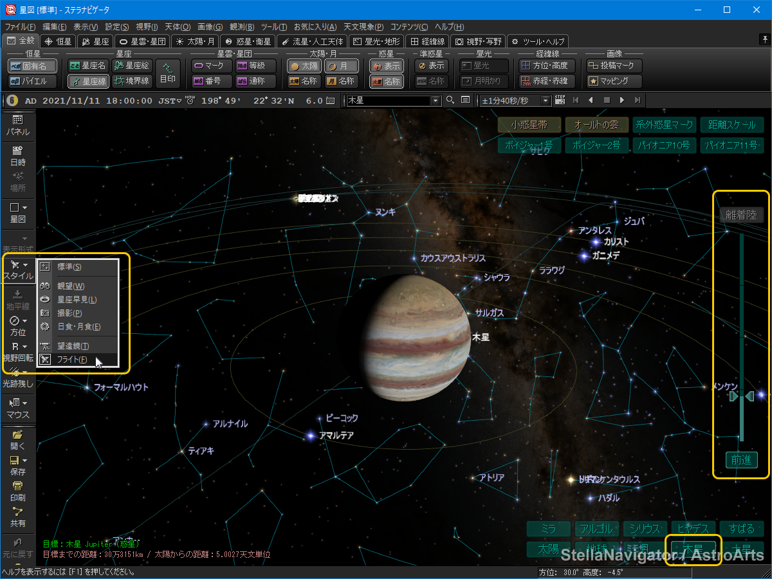Toggle the 準惑星 表示 button
Viewport: 772px width, 579px height.
tap(431, 66)
